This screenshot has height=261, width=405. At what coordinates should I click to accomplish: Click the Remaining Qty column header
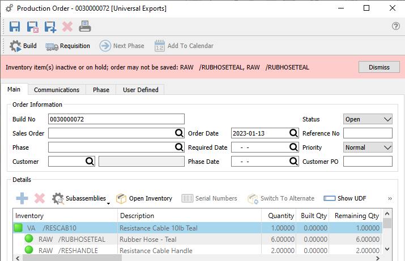[355, 216]
